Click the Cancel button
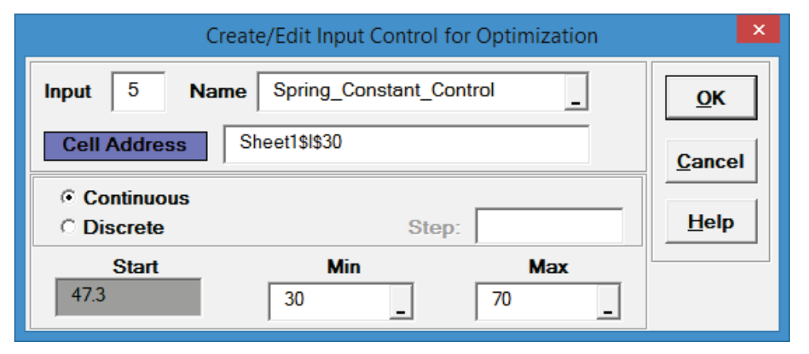The width and height of the screenshot is (809, 354). (x=710, y=161)
